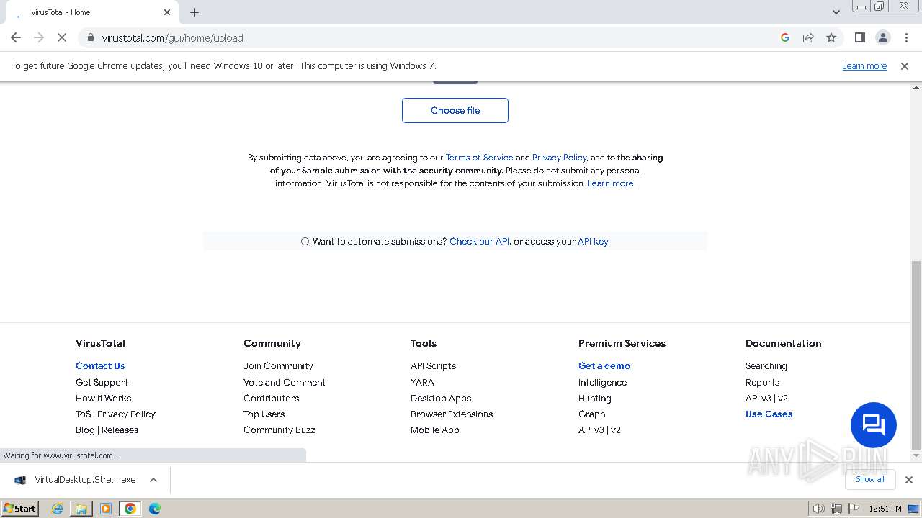Open Windows Explorer folder in taskbar

81,509
